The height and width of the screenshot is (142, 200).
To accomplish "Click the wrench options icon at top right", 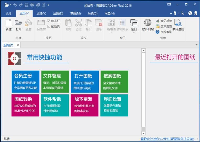I will tap(175, 13).
